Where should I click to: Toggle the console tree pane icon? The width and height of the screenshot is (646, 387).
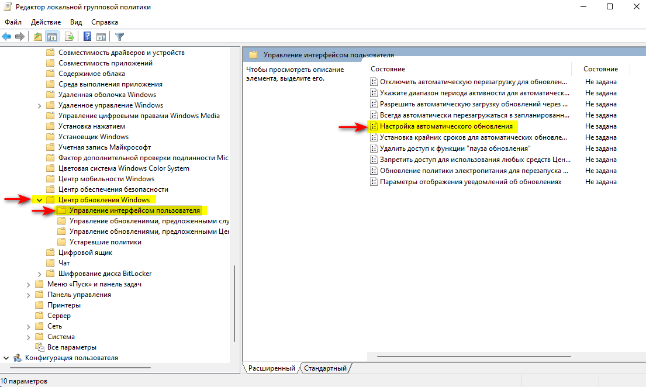coord(52,37)
